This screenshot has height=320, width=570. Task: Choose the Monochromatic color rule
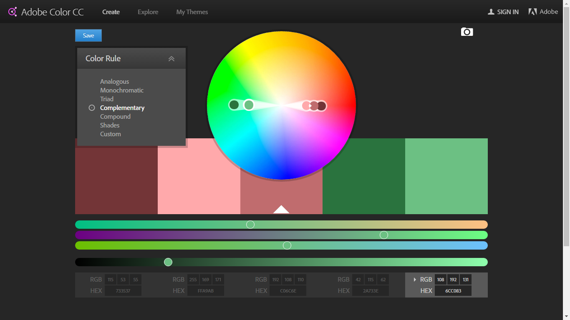click(122, 90)
